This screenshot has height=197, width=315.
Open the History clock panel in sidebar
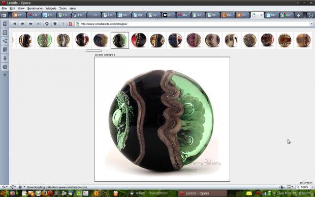tap(5, 67)
